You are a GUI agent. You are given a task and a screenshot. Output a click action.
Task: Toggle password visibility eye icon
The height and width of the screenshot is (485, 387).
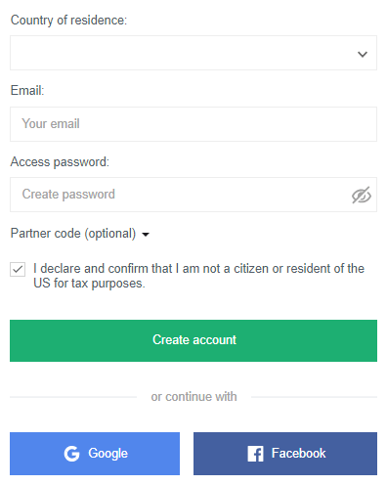point(362,195)
